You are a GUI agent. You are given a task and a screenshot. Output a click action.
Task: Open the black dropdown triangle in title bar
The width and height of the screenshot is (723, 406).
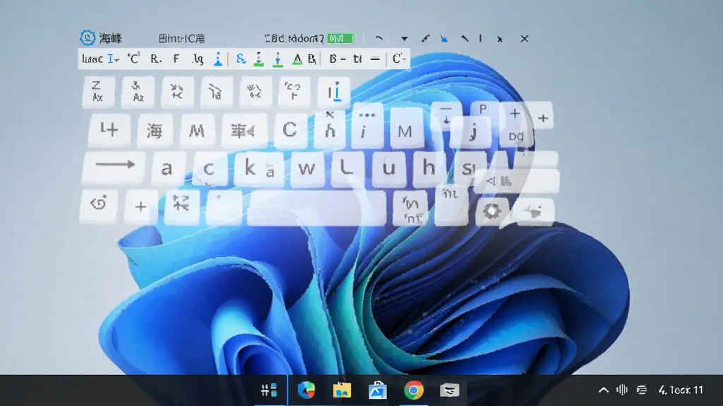coord(404,39)
